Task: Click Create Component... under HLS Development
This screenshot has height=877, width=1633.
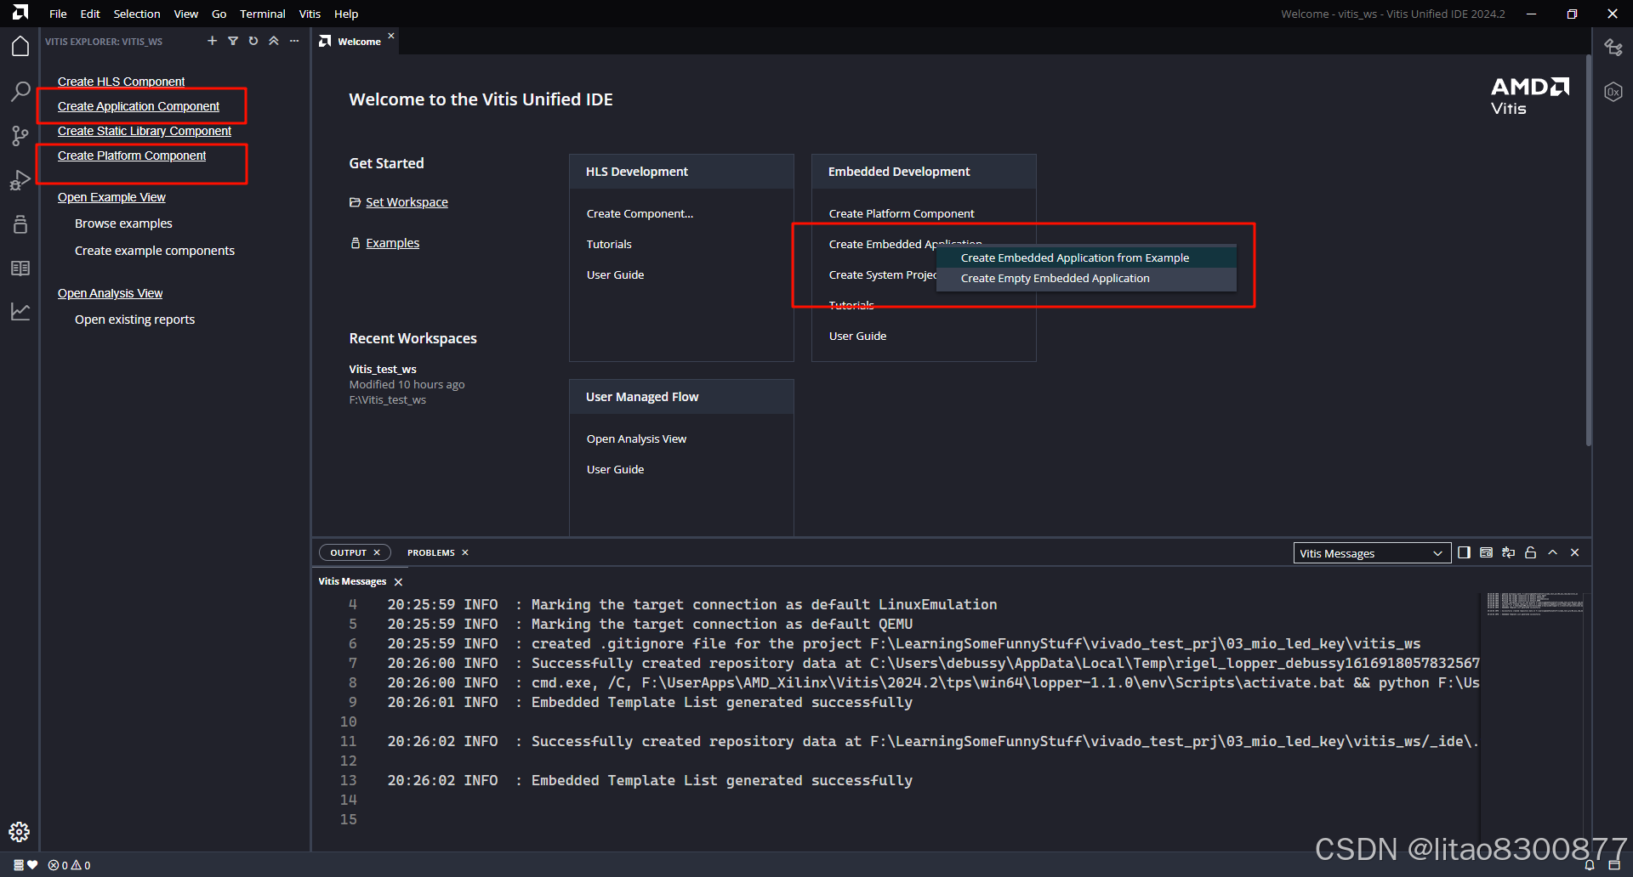Action: click(x=640, y=213)
